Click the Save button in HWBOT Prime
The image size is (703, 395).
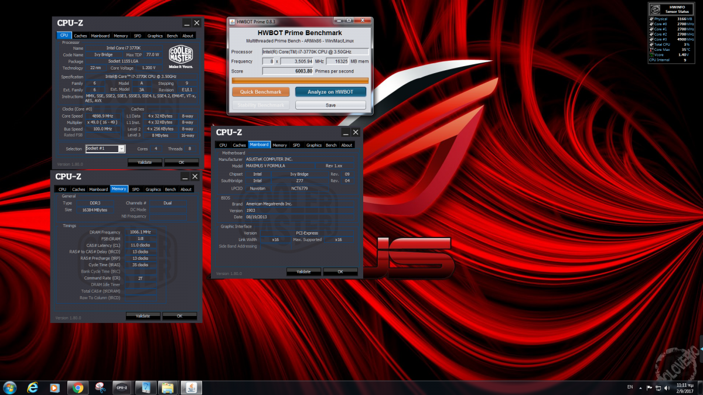click(x=330, y=105)
